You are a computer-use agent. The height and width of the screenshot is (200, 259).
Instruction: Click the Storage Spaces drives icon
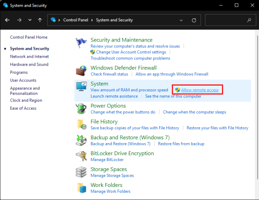(x=81, y=172)
